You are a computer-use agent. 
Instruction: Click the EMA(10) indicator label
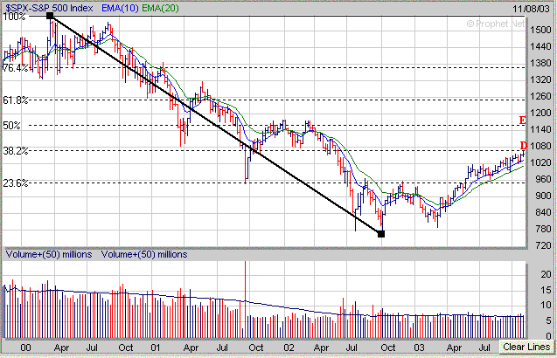(120, 8)
